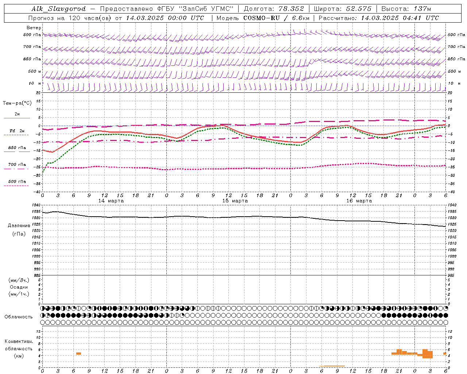Click the 700 гПа temperature legend label

[x=17, y=165]
